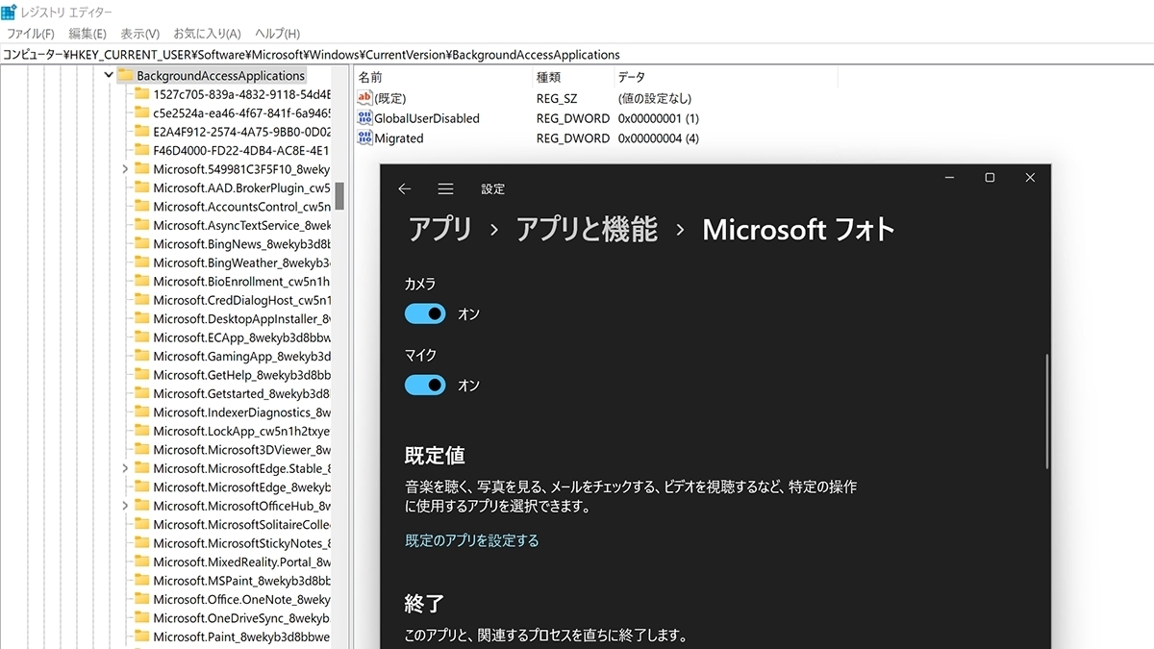Select folder icon of F46D4000-FD22 key

click(x=141, y=150)
